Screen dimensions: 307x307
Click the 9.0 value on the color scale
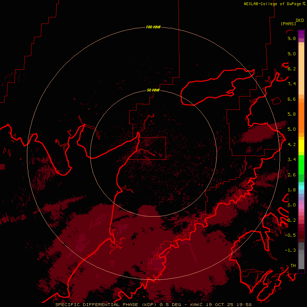pyautogui.click(x=292, y=54)
